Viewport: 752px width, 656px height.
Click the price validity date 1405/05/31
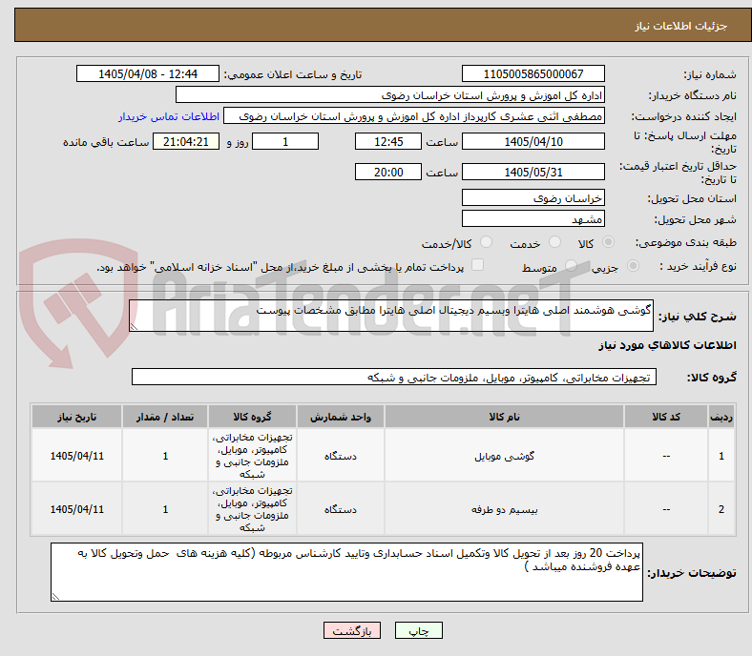point(533,172)
